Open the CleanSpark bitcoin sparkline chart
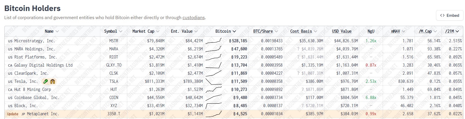This screenshot has height=119, width=465. (214, 73)
